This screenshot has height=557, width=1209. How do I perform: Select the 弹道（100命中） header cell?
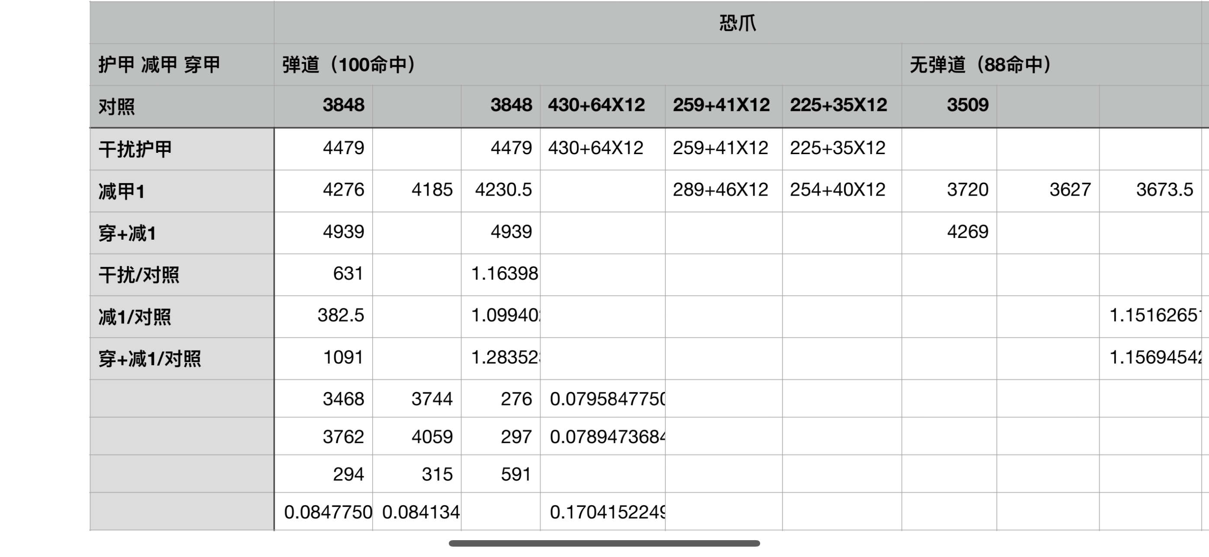(349, 65)
